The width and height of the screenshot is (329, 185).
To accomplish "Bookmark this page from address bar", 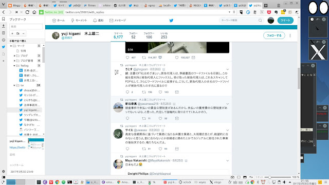I will click(234, 12).
